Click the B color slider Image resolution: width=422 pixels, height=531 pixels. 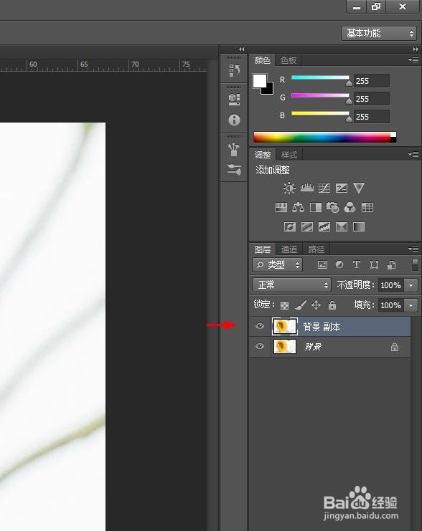320,113
